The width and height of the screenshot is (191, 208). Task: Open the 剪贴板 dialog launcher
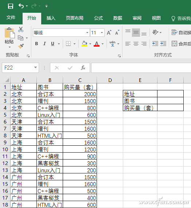(28, 56)
